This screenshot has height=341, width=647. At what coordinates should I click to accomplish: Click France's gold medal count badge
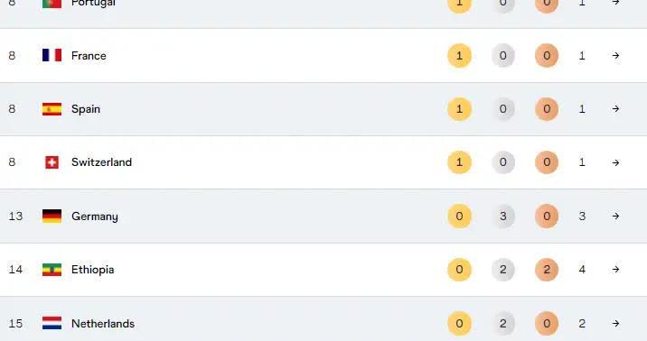tap(459, 55)
